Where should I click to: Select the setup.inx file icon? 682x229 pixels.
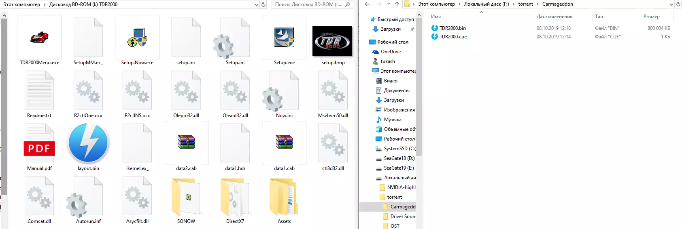click(186, 38)
